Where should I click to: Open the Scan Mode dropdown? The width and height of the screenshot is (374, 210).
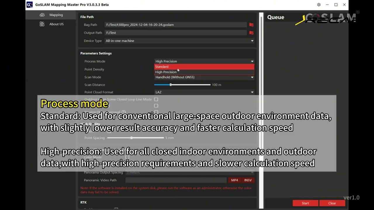[x=204, y=77]
